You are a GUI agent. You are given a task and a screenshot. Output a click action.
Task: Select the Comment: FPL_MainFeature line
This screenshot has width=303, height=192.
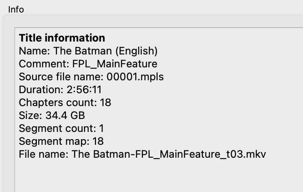click(88, 64)
